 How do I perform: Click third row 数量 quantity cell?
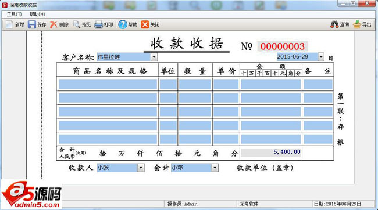pos(195,112)
